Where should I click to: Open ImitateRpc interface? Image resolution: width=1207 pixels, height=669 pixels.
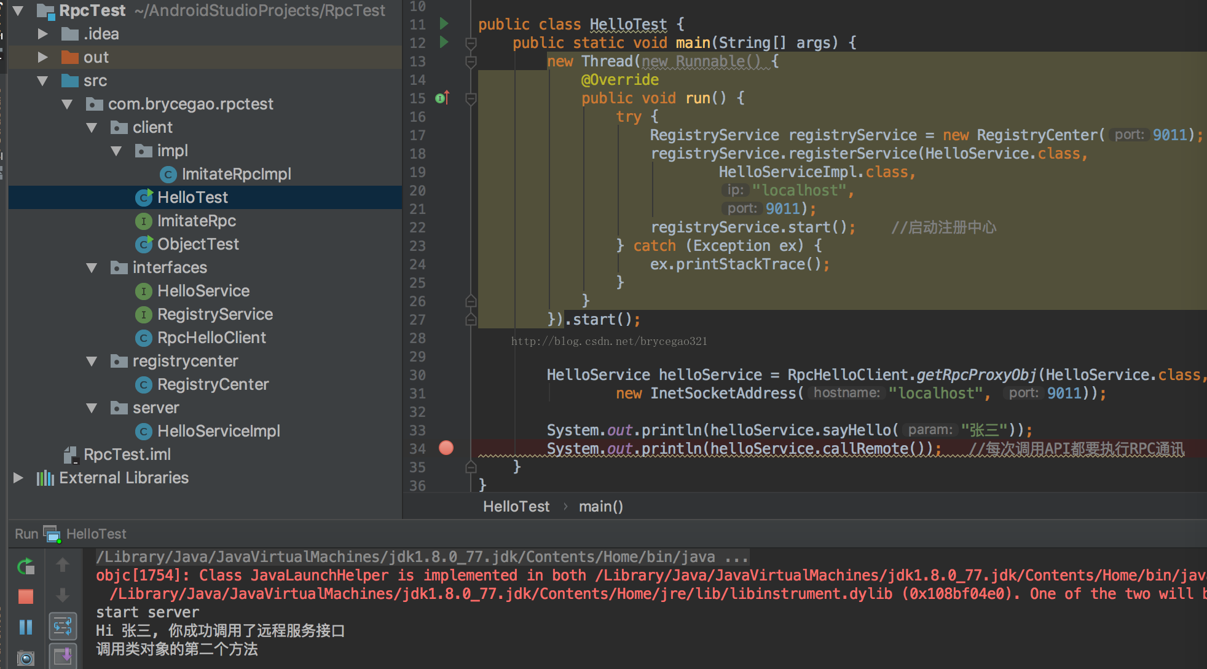point(196,221)
